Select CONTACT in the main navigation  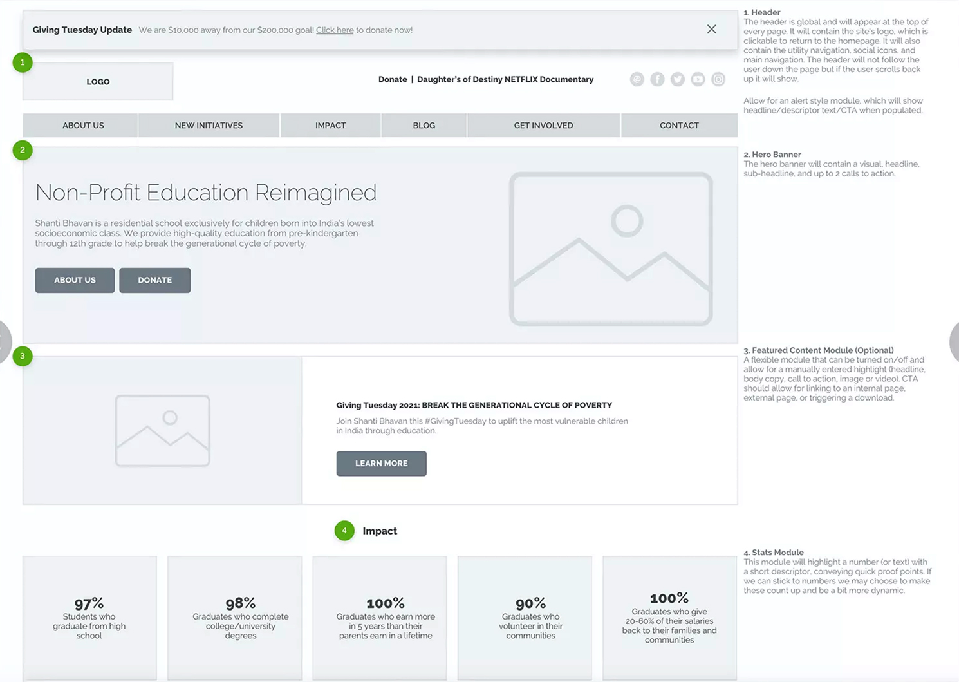tap(679, 126)
